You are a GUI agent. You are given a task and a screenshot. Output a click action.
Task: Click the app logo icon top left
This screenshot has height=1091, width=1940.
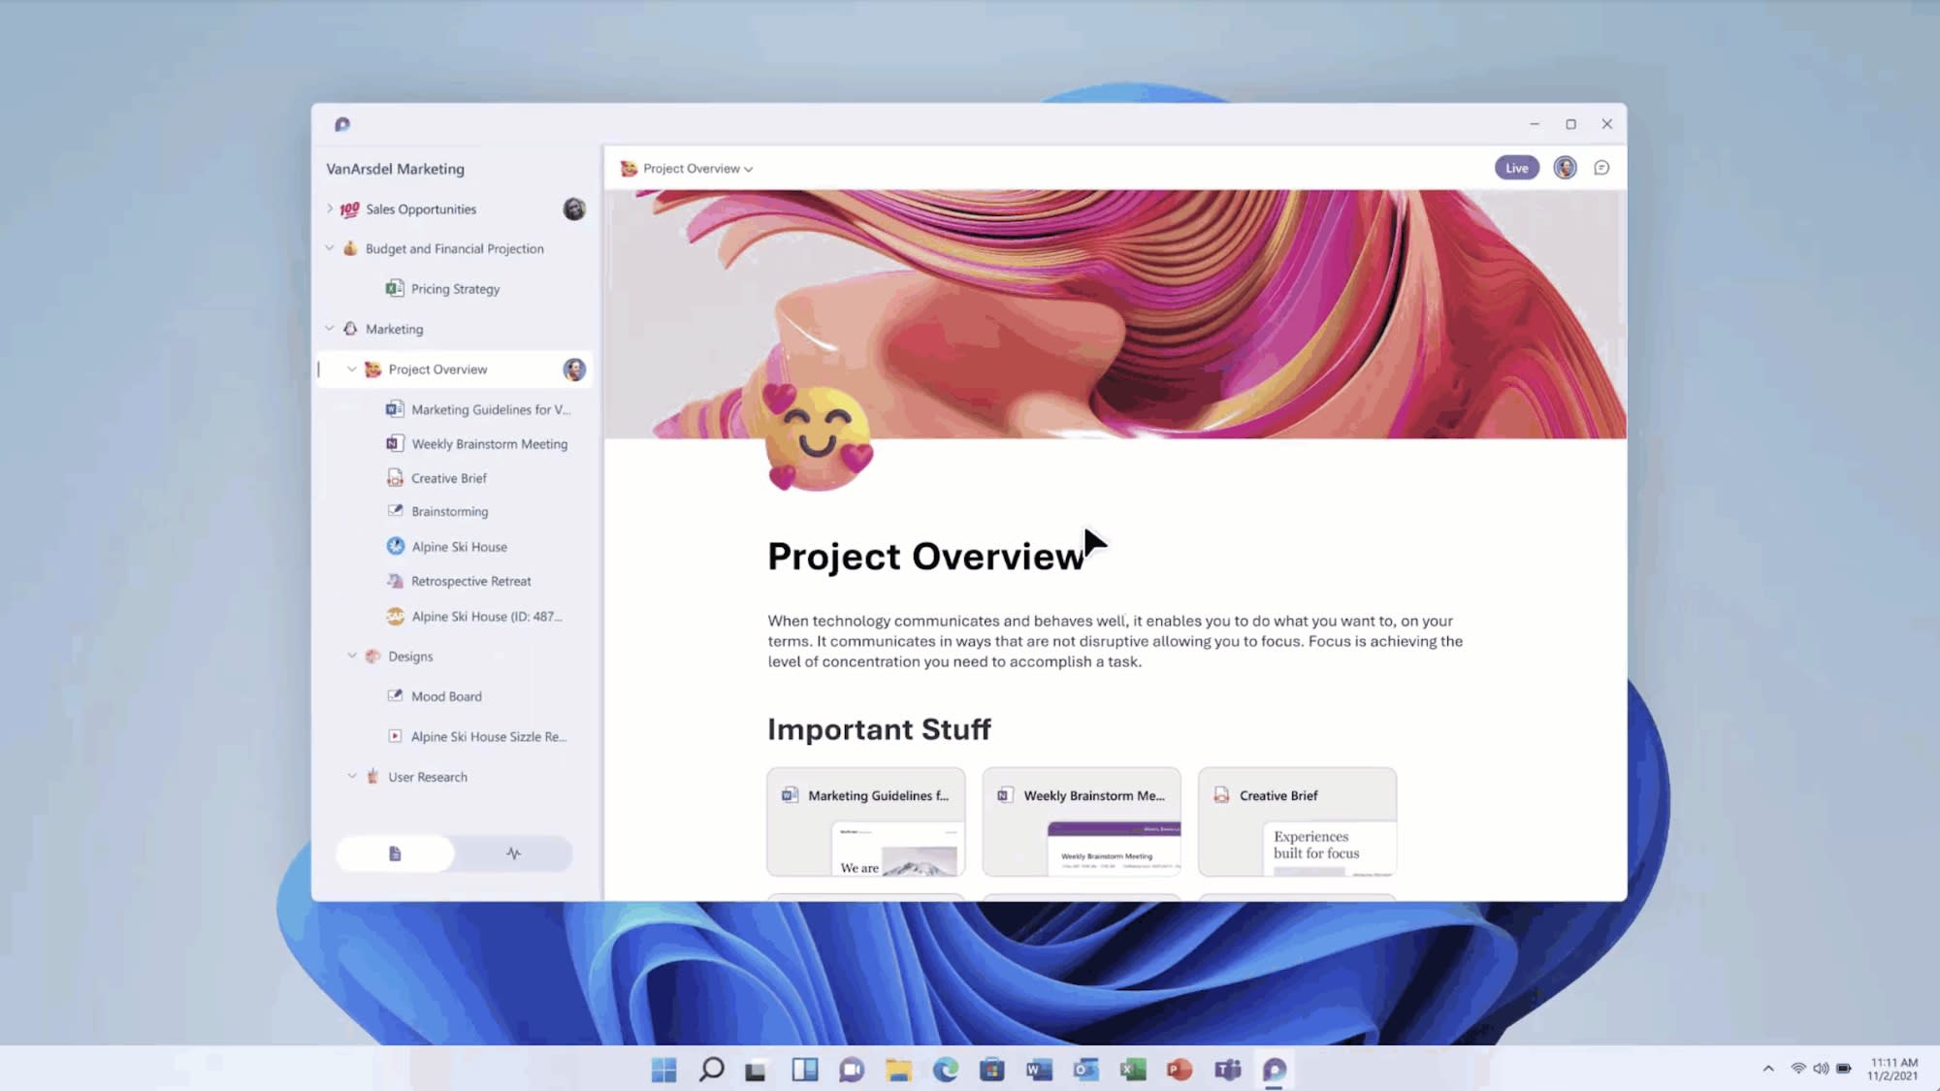(342, 122)
